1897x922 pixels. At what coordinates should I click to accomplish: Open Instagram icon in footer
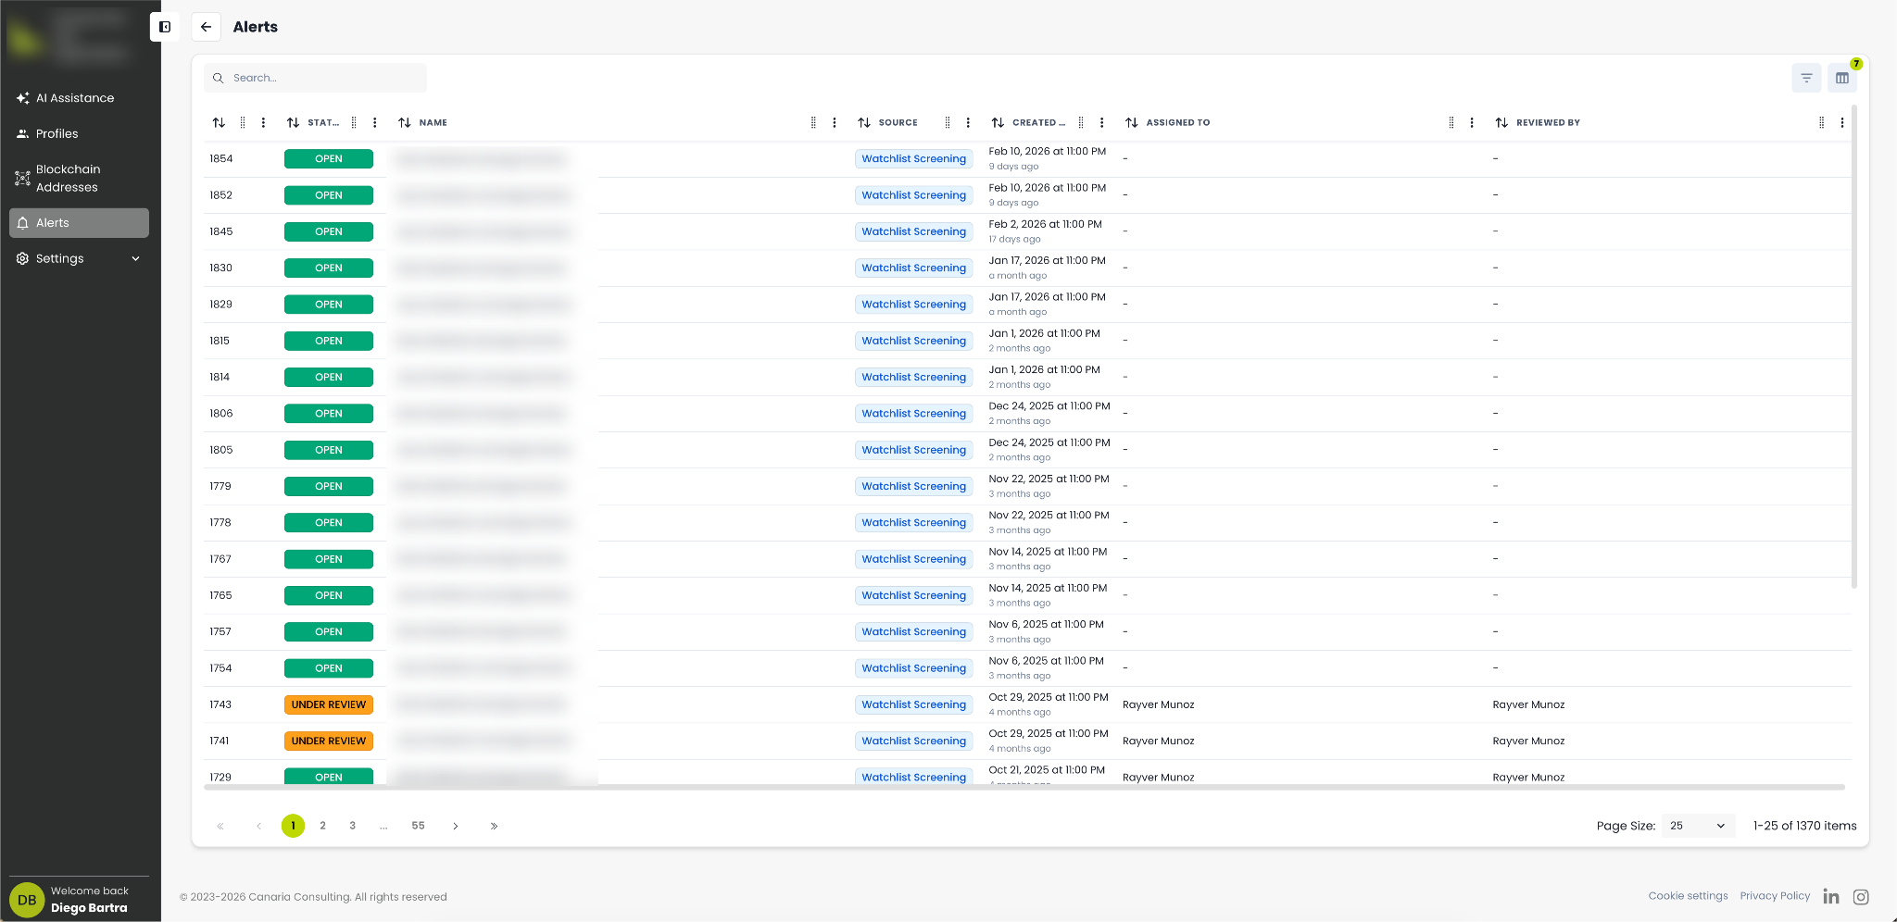(x=1861, y=896)
